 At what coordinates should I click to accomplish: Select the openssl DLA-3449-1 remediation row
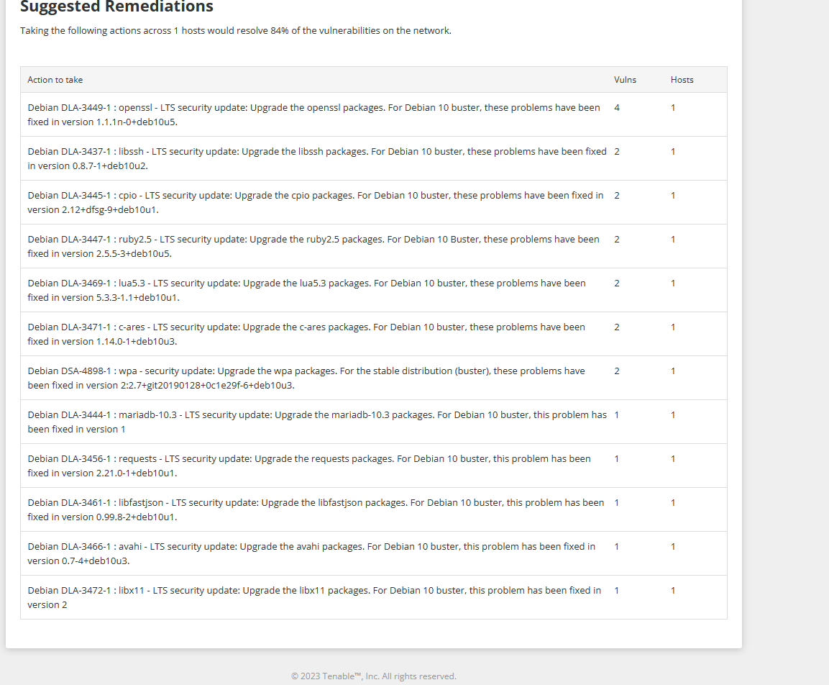point(313,114)
